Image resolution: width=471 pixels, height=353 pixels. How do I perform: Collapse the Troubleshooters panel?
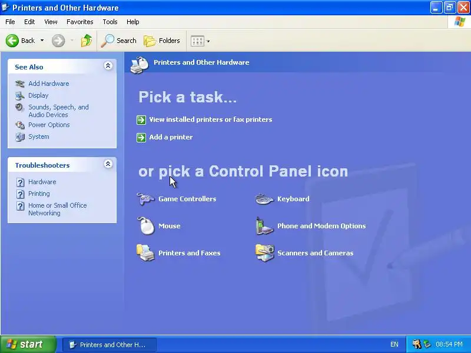pyautogui.click(x=108, y=164)
